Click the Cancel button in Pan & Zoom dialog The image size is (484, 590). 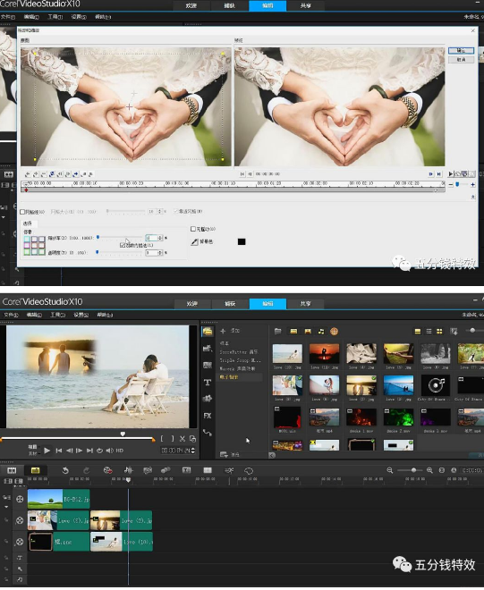click(x=461, y=60)
